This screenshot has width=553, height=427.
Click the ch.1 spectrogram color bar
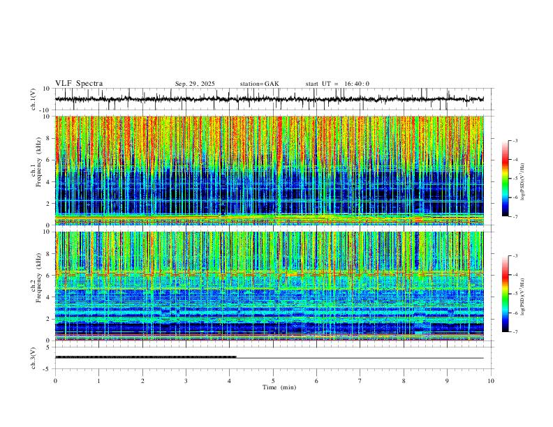click(x=505, y=179)
